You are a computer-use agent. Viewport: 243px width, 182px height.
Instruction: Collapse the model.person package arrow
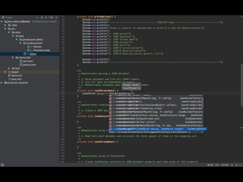21,43
